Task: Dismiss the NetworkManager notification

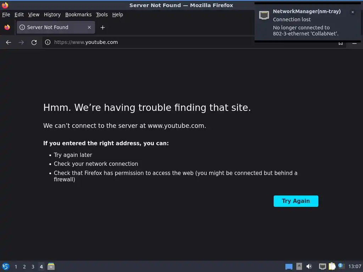Action: 353,12
